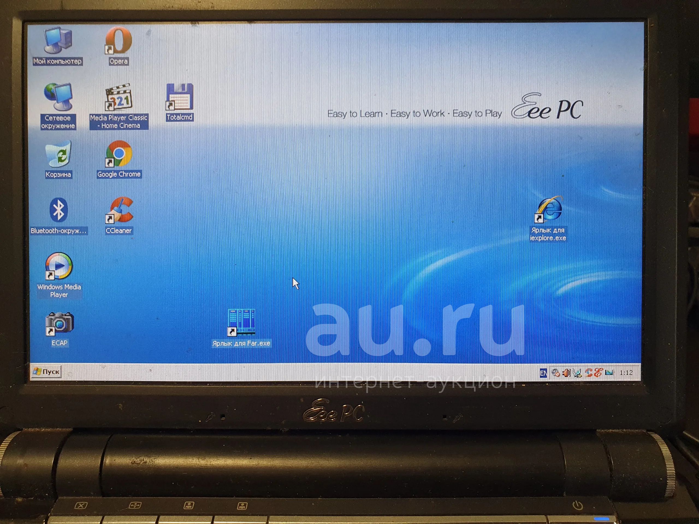Select the Windows Media Player shortcut
The width and height of the screenshot is (699, 524).
59,266
